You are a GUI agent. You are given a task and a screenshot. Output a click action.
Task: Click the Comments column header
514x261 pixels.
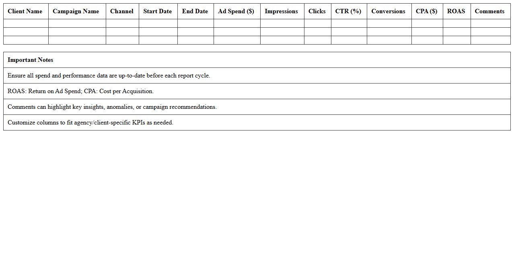coord(489,11)
